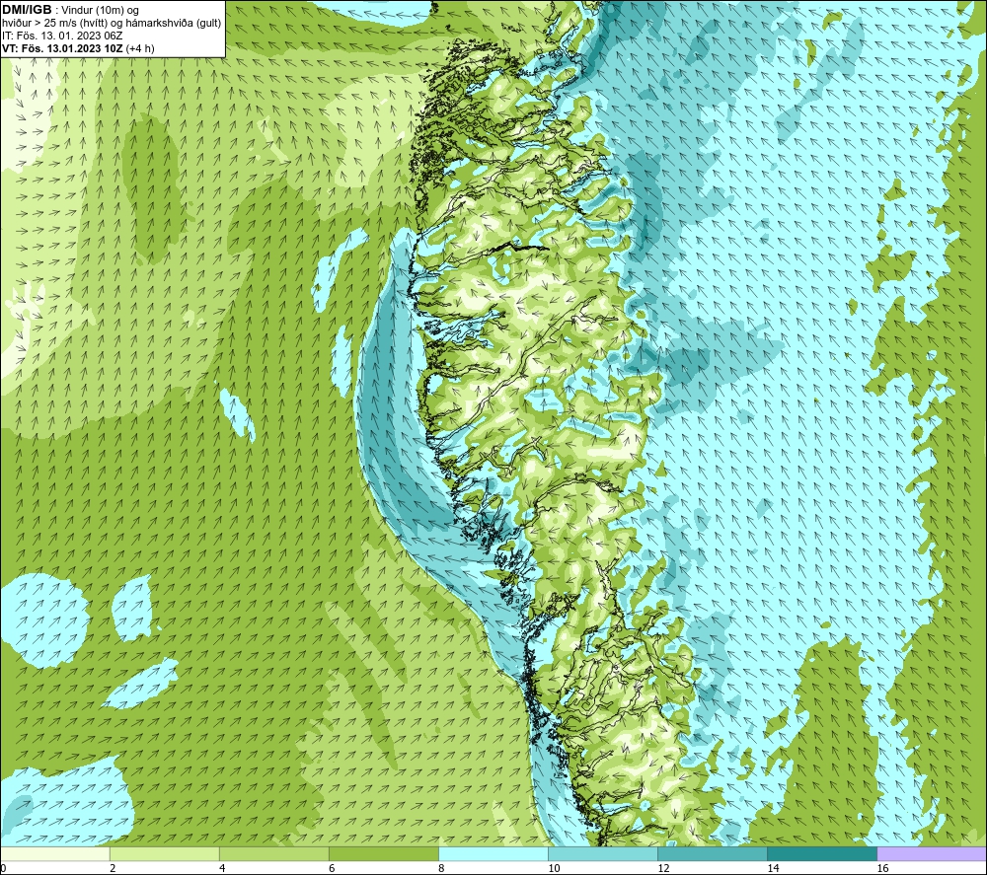Select the 2–4 m/s light green band

coord(165,853)
